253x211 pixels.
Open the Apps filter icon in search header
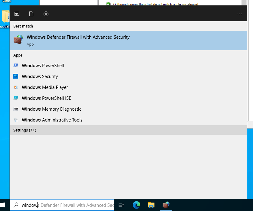click(17, 14)
